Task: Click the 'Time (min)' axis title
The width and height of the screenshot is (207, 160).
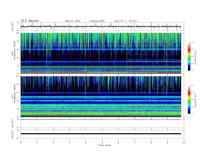Action: point(105,145)
